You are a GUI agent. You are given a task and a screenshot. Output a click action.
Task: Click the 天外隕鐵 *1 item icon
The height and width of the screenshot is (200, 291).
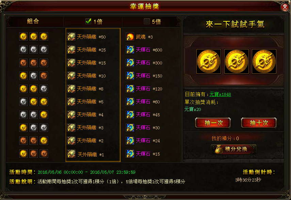coord(71,154)
